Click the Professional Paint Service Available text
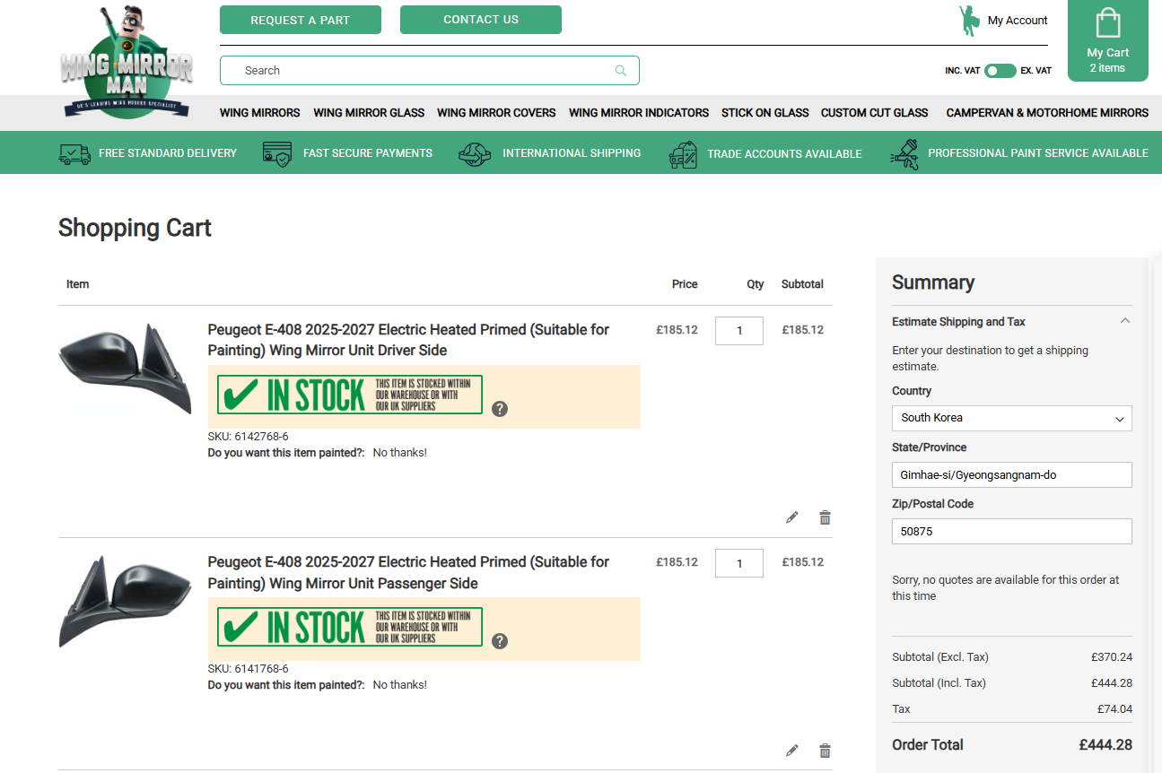Image resolution: width=1162 pixels, height=773 pixels. click(x=1038, y=153)
